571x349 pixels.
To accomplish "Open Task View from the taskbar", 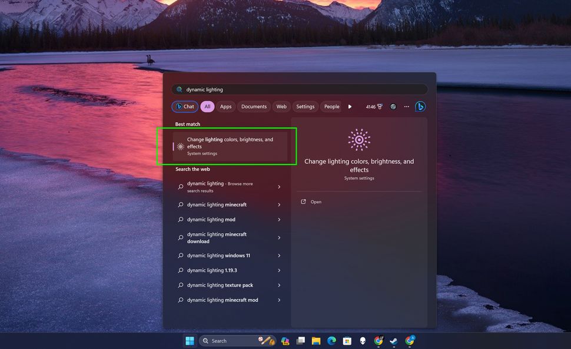I will tap(300, 340).
